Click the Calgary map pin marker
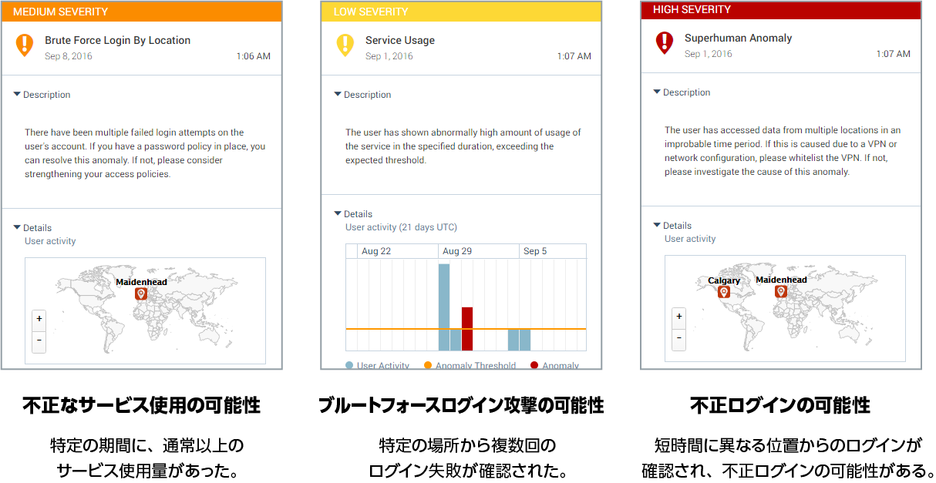 coord(724,291)
